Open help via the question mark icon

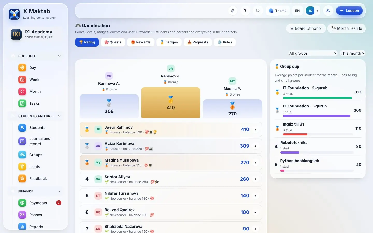click(245, 11)
